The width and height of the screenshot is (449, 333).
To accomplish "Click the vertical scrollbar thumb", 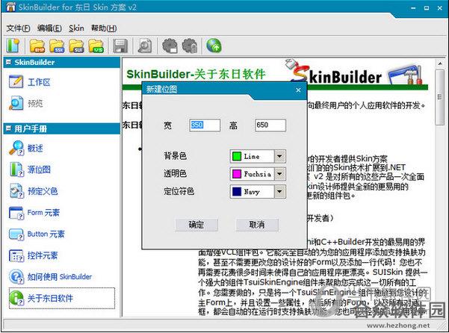I will click(439, 97).
